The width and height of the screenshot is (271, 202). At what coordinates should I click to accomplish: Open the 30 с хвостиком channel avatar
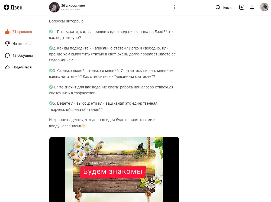point(54,7)
